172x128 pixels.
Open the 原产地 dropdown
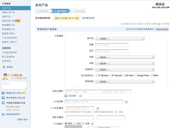(120, 39)
